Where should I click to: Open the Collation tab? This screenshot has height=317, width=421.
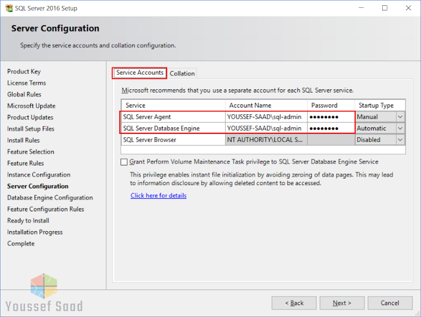click(x=182, y=74)
